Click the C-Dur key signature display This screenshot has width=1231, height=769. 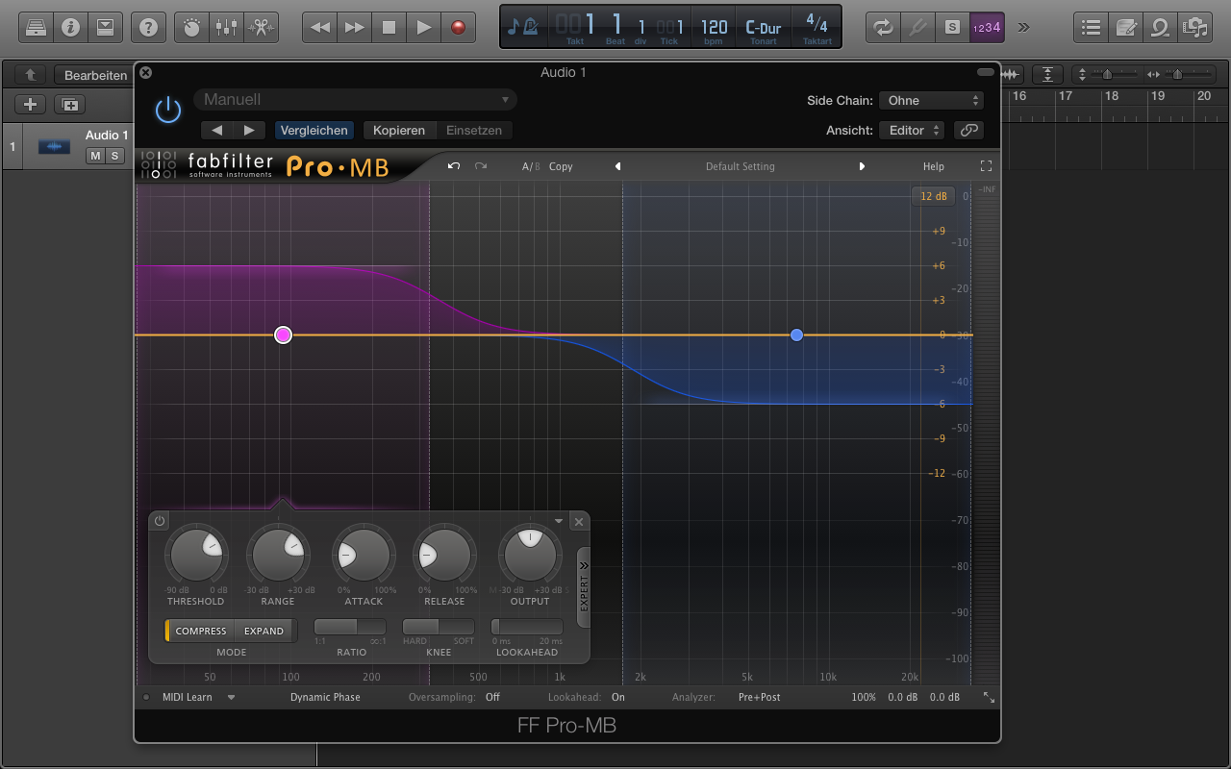pyautogui.click(x=764, y=28)
